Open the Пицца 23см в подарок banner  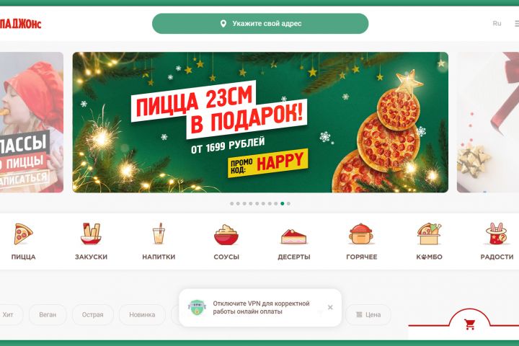[260, 122]
